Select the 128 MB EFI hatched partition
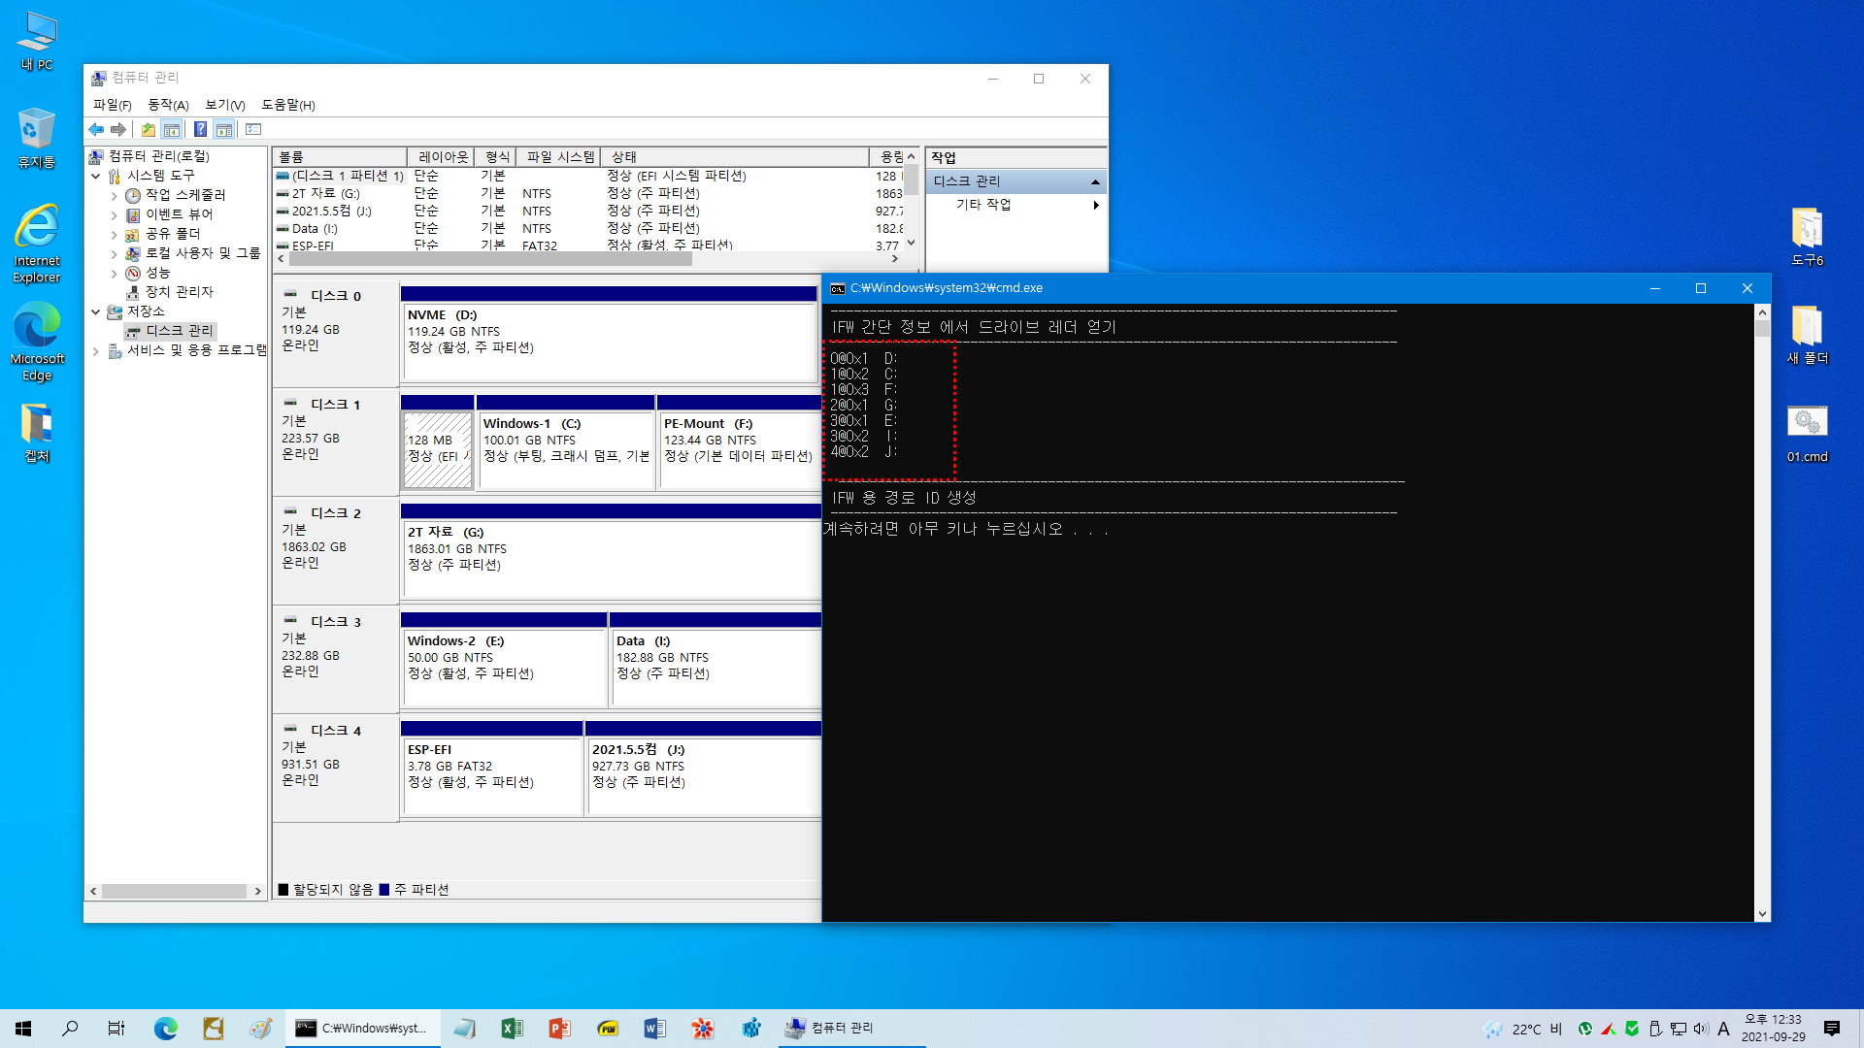The width and height of the screenshot is (1864, 1048). point(437,450)
